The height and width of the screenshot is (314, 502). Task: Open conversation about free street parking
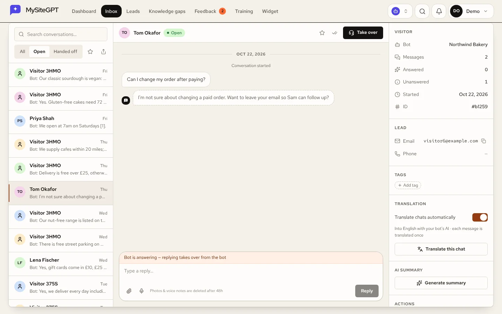point(61,240)
